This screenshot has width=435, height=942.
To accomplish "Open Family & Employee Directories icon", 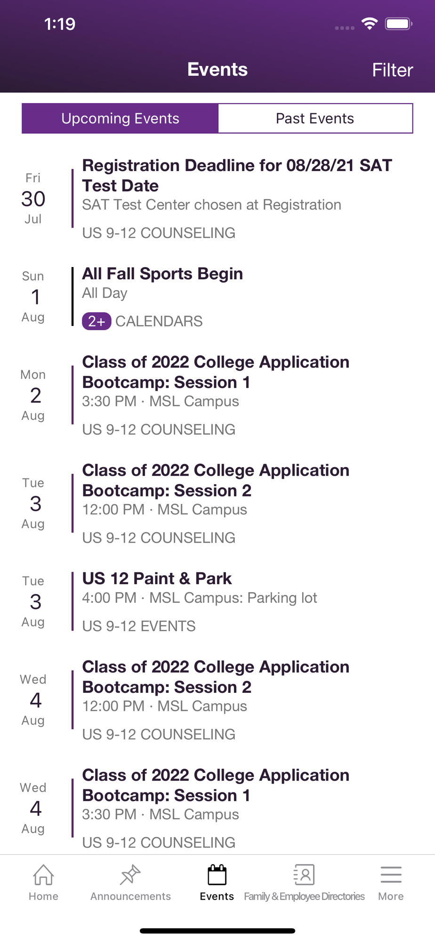I will click(x=304, y=875).
